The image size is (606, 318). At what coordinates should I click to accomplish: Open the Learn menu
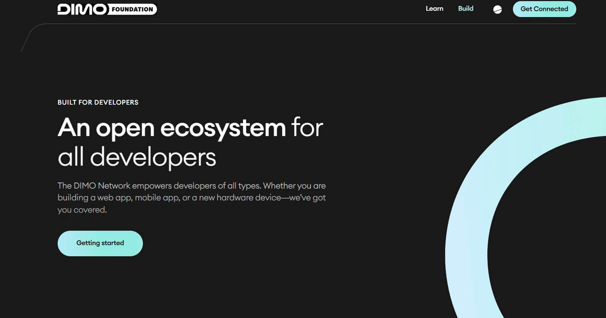[x=434, y=9]
